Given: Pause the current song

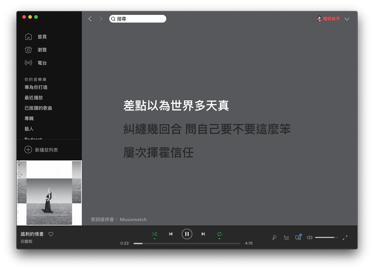Looking at the screenshot, I should coord(187,234).
